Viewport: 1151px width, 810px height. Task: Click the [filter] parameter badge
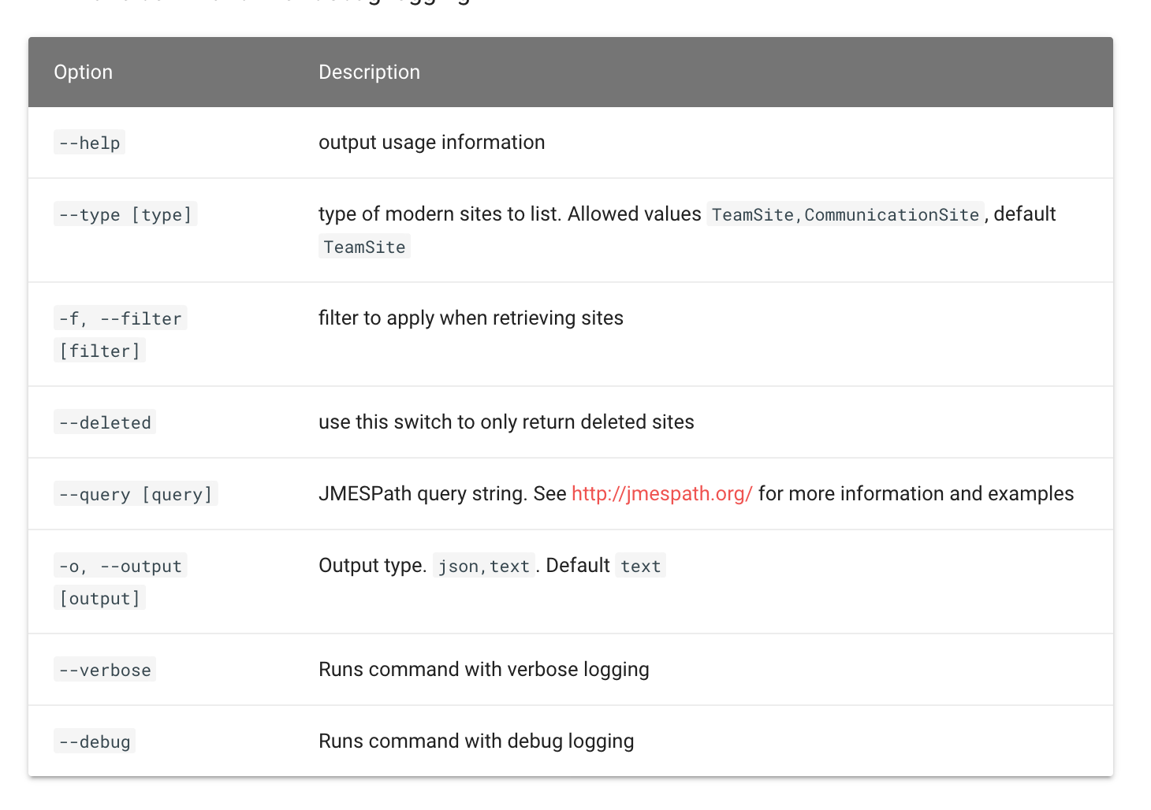(x=99, y=350)
